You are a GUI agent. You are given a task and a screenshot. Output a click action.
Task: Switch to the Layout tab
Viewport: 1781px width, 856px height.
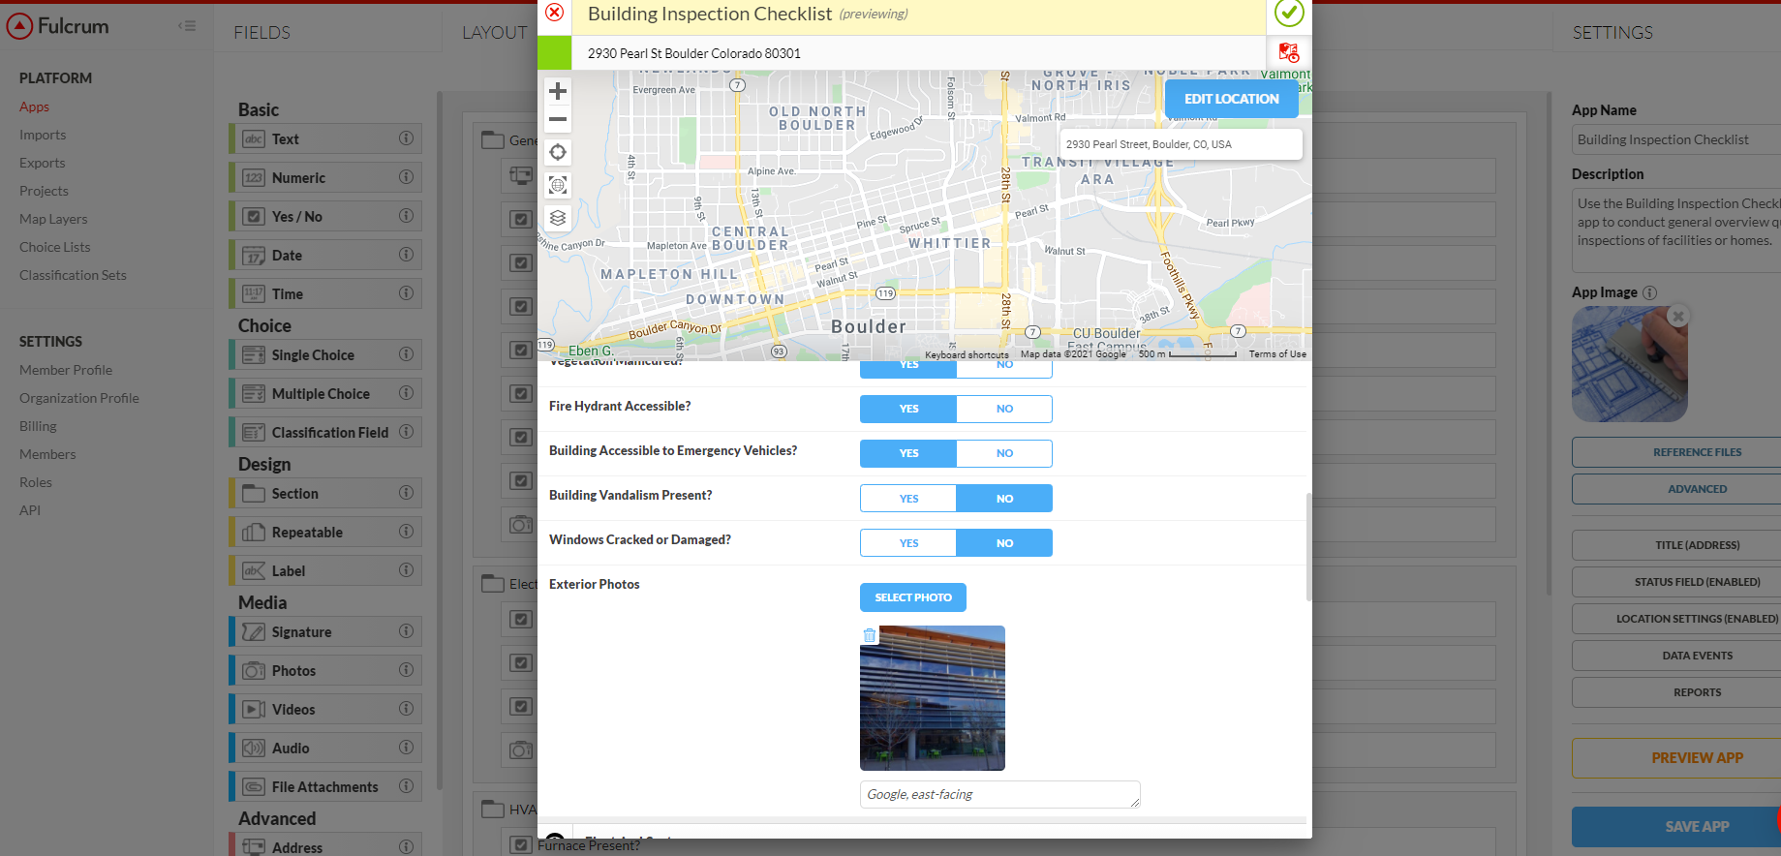(x=495, y=32)
